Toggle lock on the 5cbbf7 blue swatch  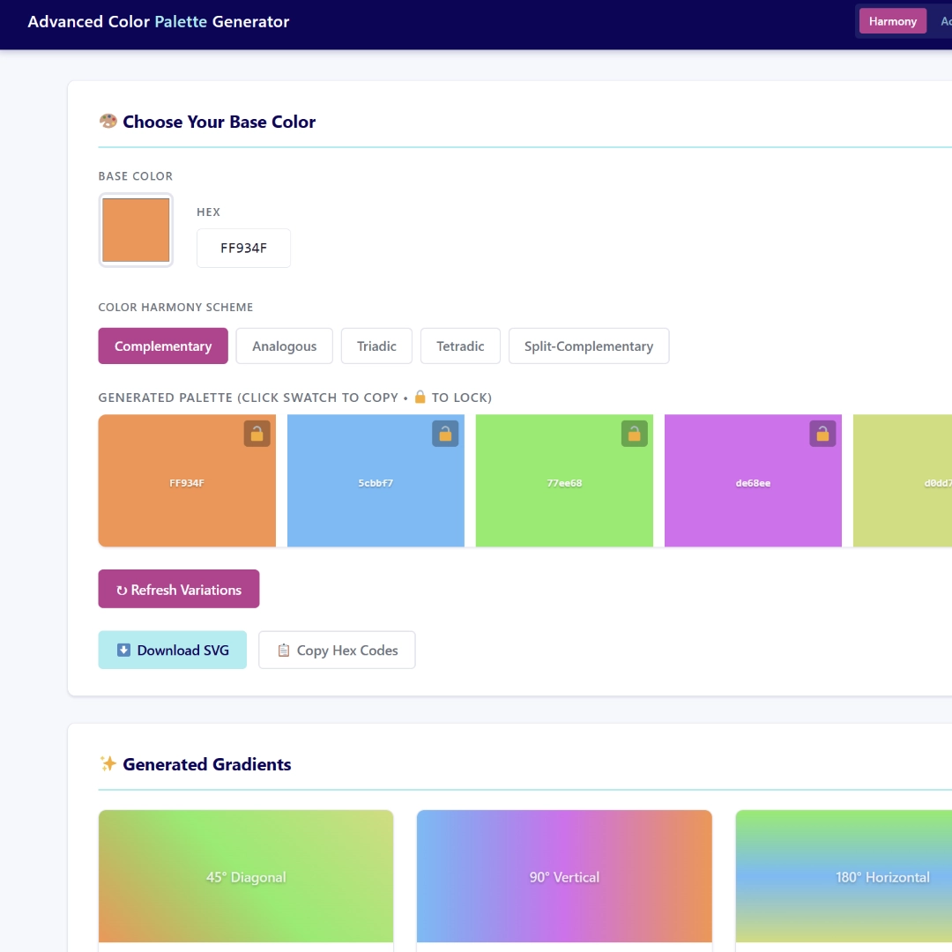[x=445, y=434]
